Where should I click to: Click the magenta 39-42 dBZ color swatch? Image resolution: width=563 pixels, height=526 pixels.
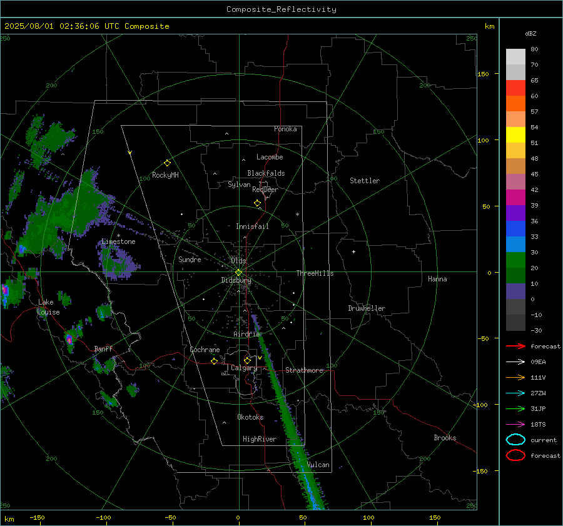click(x=515, y=198)
